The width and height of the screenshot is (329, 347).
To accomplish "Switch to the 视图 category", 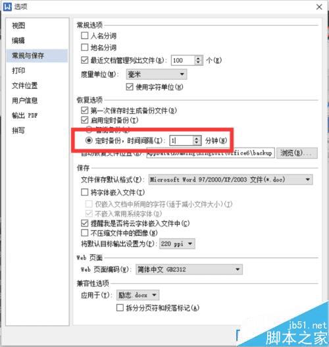I will [x=18, y=26].
